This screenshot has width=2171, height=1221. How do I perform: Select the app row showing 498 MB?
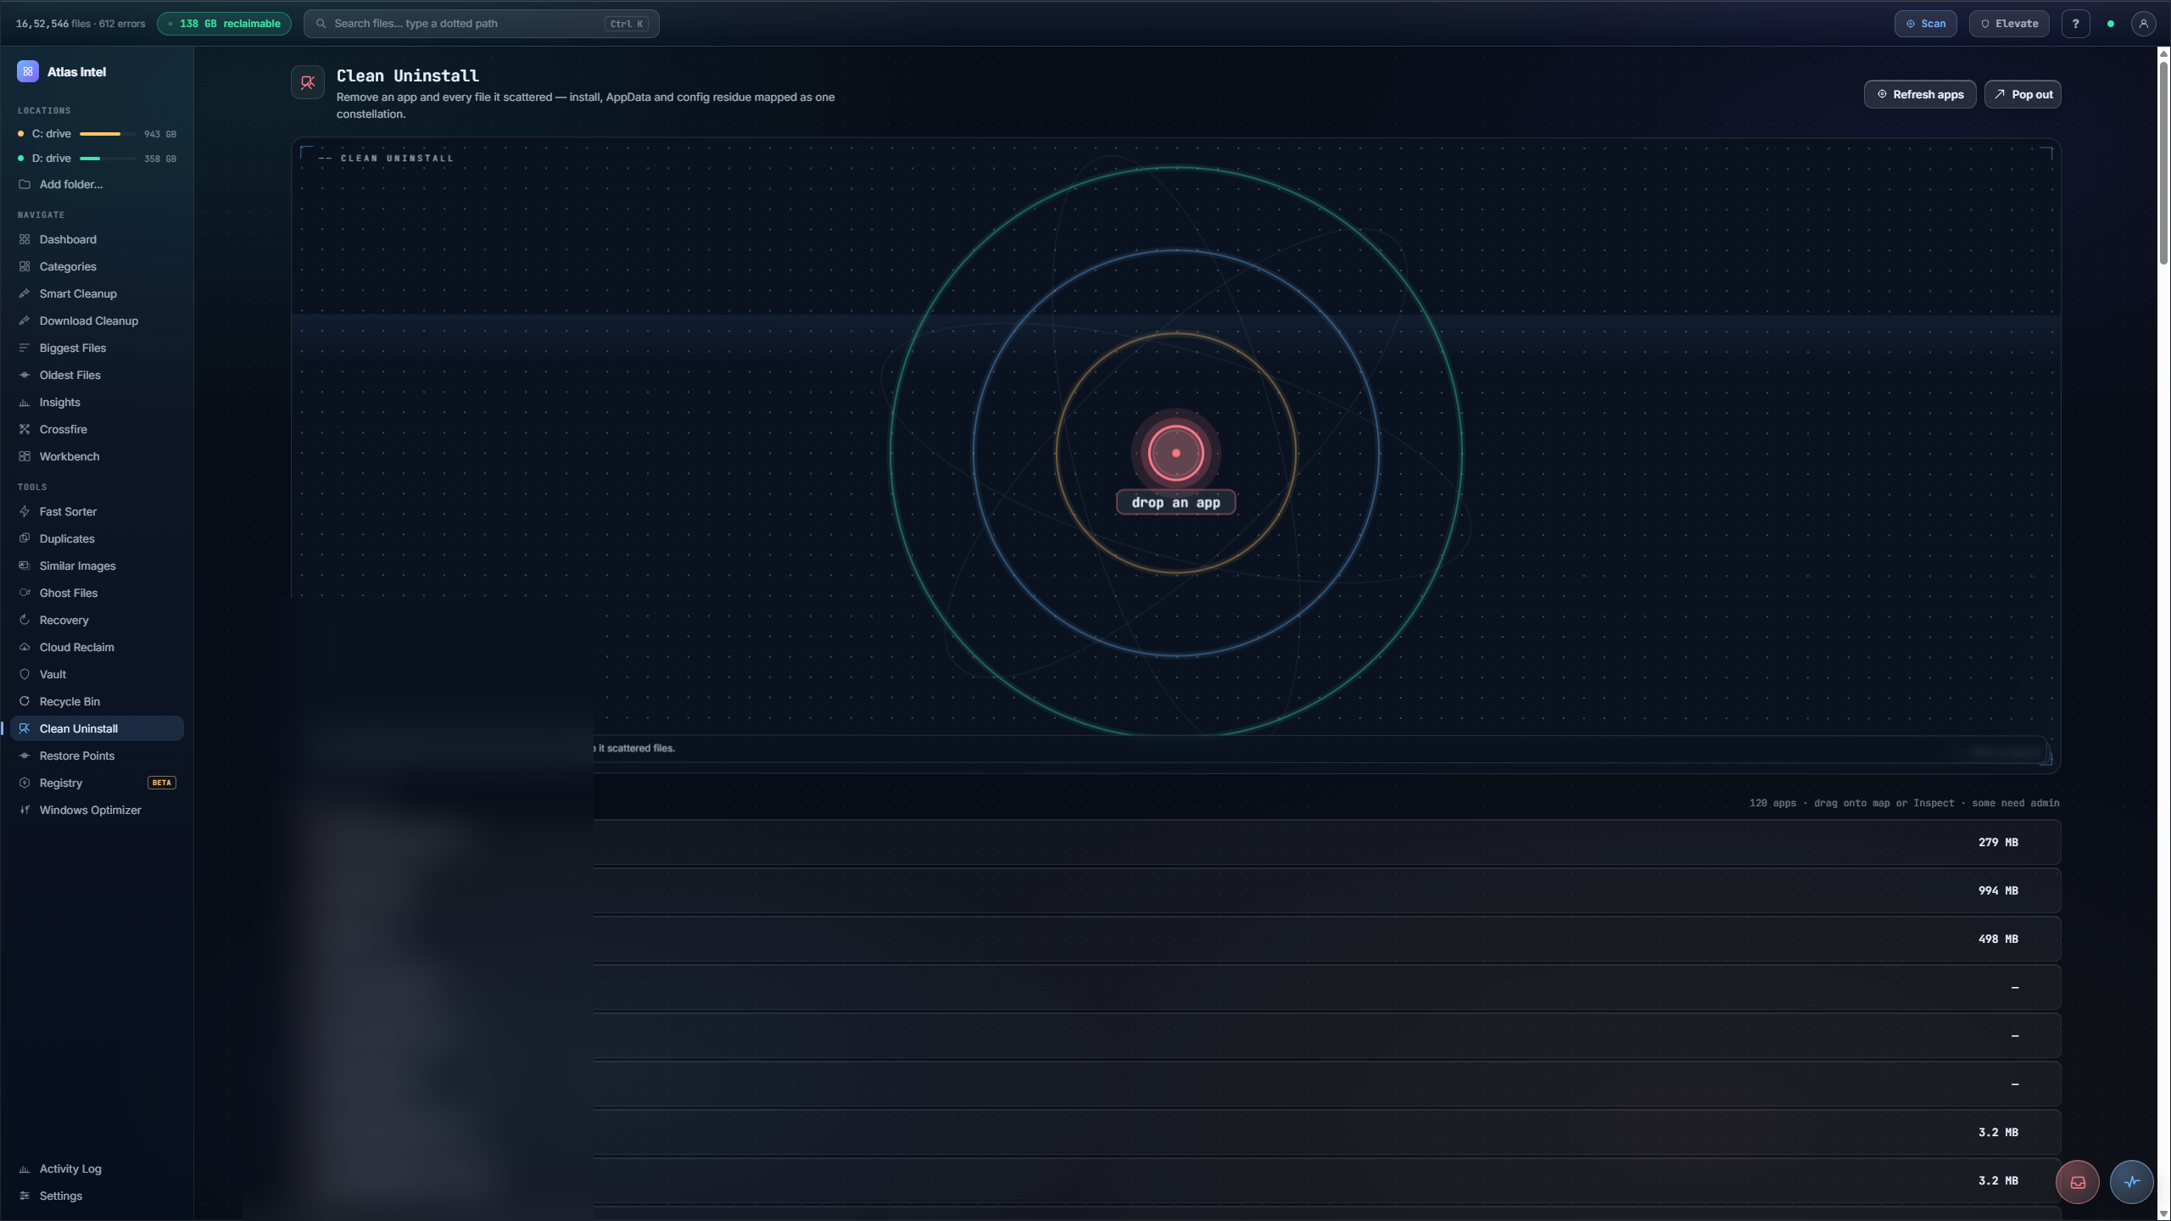1176,939
